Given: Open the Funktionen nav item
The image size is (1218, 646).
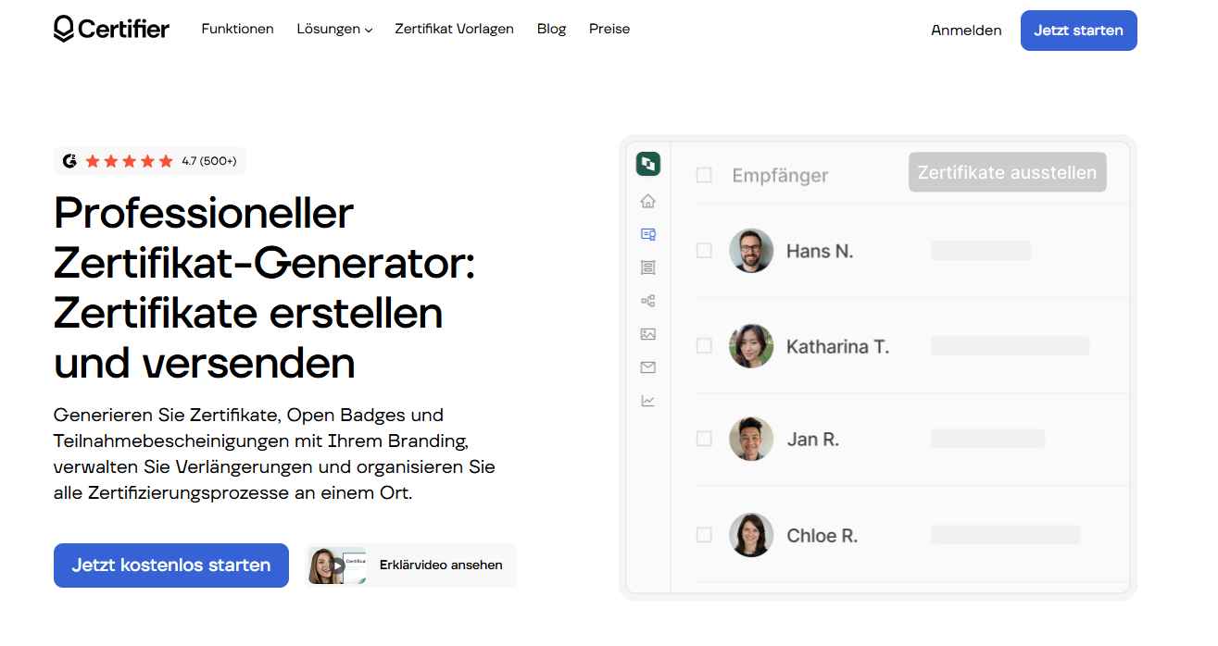Looking at the screenshot, I should (238, 29).
